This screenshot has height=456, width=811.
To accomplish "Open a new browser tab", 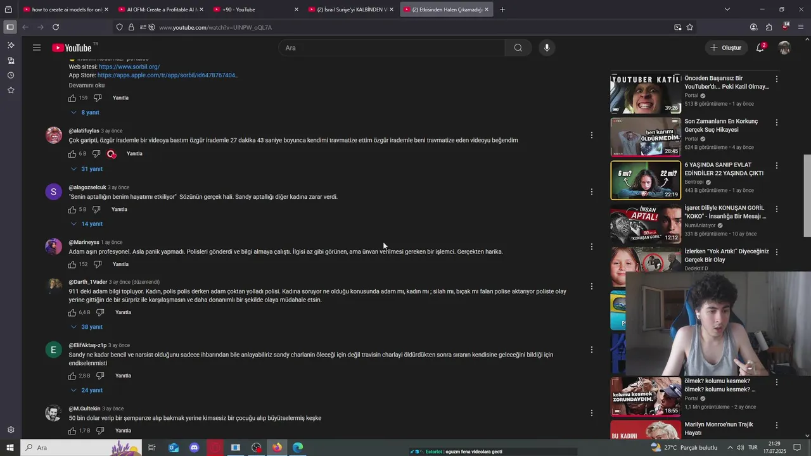I will pyautogui.click(x=502, y=9).
